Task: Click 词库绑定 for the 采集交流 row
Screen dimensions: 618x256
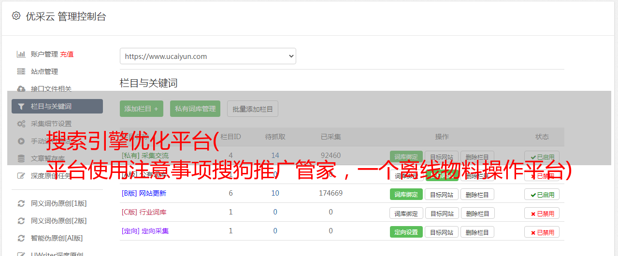Action: pos(406,157)
